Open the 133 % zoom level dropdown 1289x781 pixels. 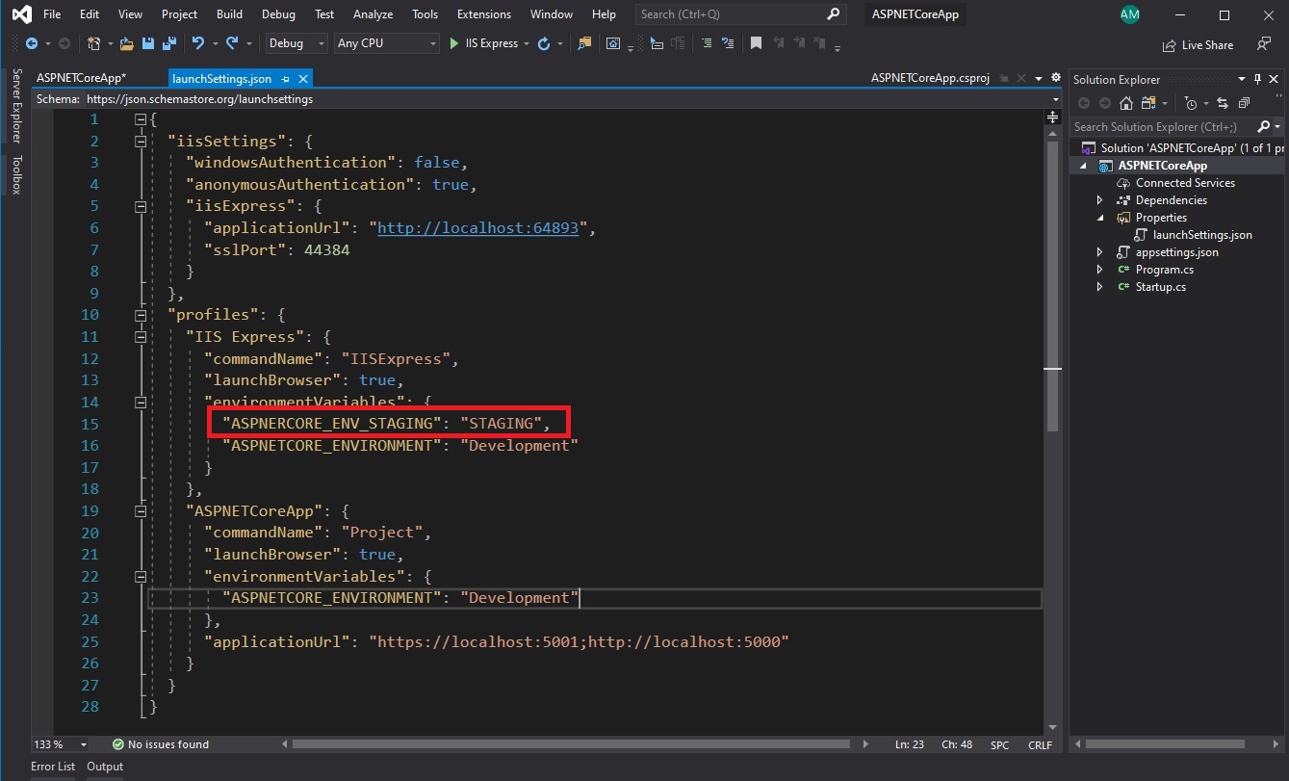(x=60, y=744)
